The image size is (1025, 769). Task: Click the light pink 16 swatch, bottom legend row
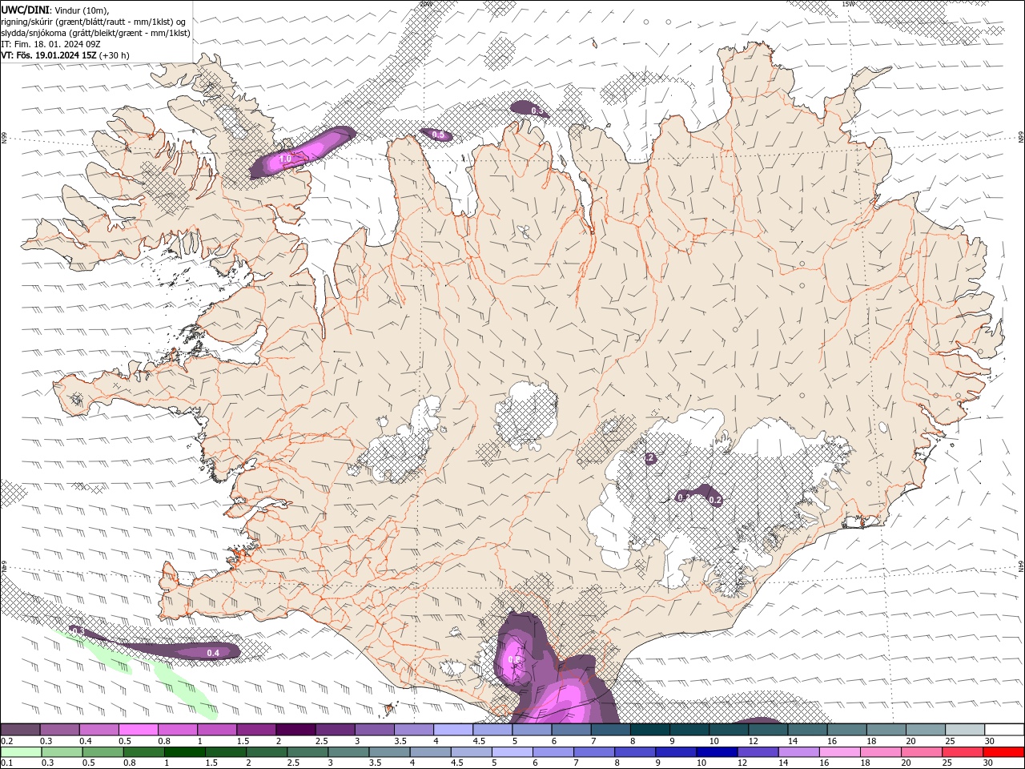pyautogui.click(x=840, y=752)
